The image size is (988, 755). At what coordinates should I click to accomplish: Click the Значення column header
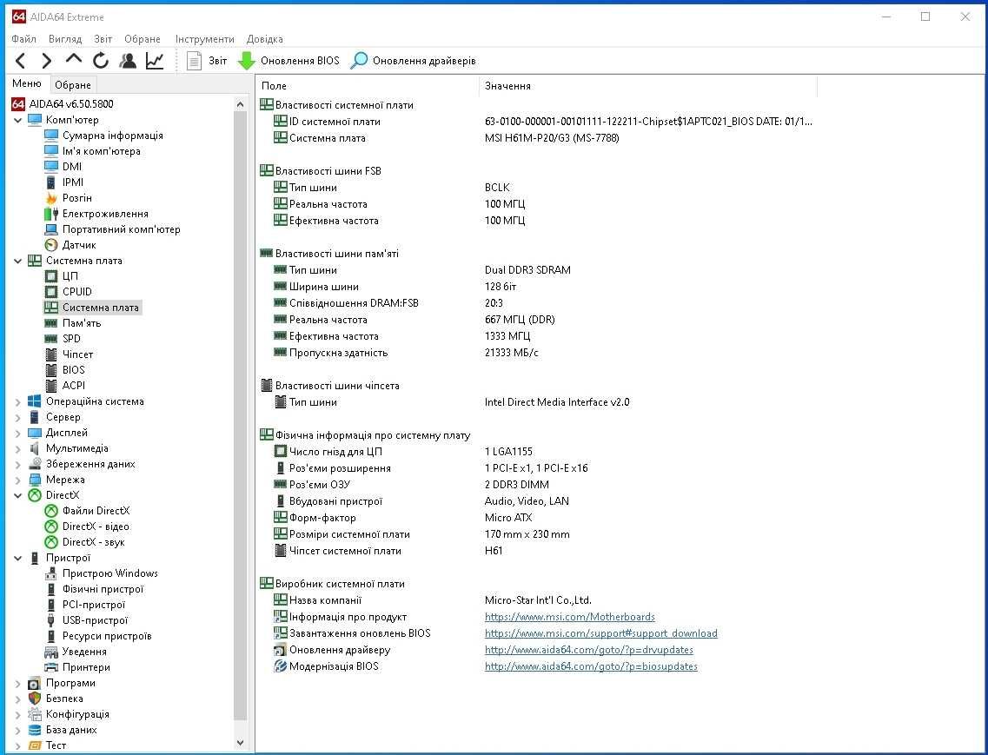(648, 86)
